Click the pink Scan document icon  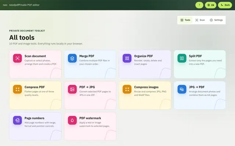click(x=17, y=58)
